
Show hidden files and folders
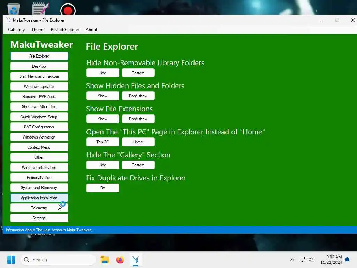click(x=103, y=96)
